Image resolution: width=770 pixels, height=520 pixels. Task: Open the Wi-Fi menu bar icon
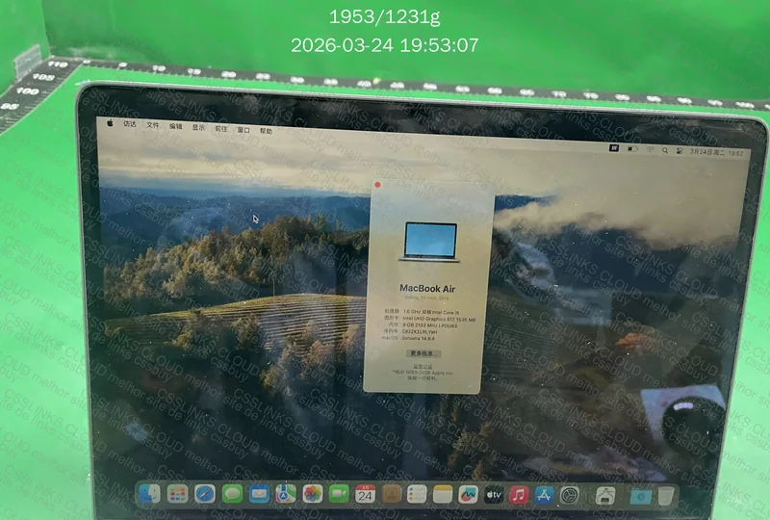[650, 149]
